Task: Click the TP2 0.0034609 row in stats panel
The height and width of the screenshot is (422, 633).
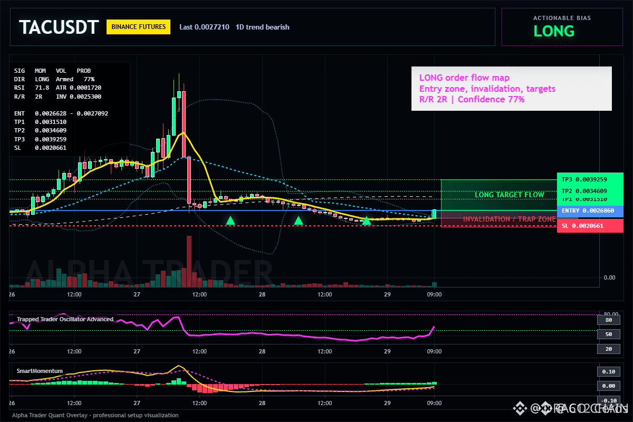Action: pyautogui.click(x=40, y=130)
